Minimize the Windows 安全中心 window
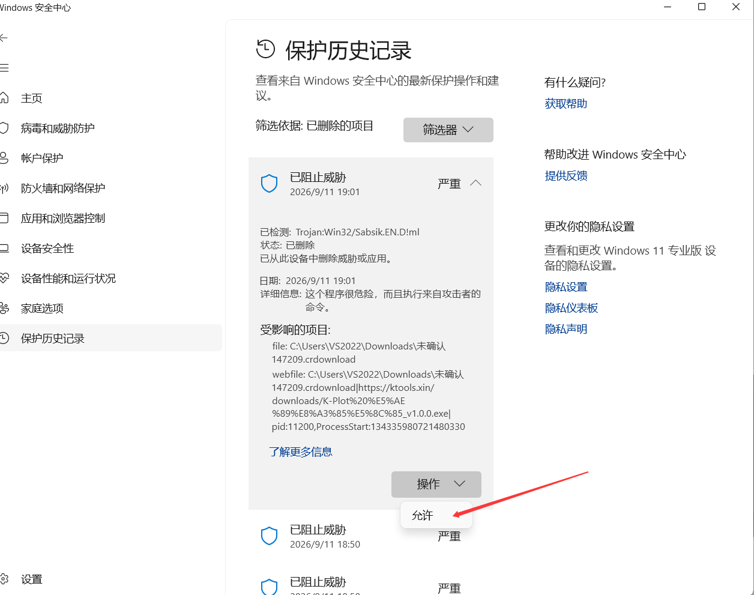The height and width of the screenshot is (595, 754). tap(668, 7)
